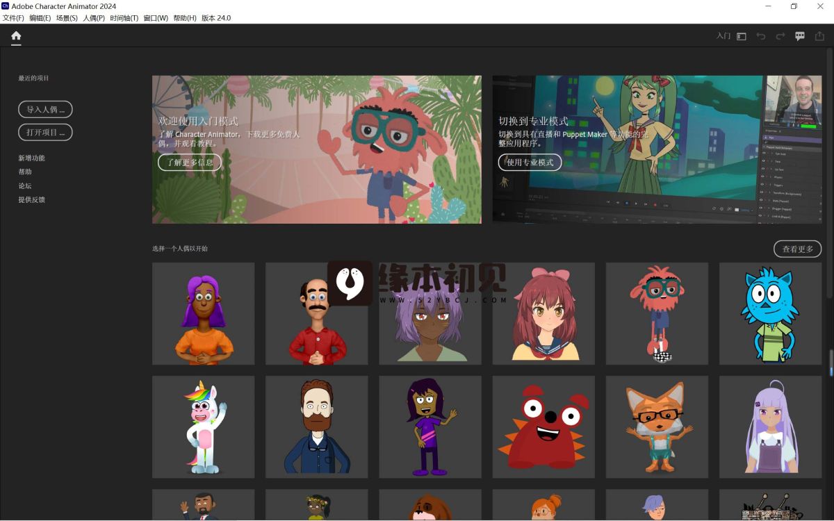
Task: Select the dark-skinned purple-haired anime puppet
Action: click(430, 314)
